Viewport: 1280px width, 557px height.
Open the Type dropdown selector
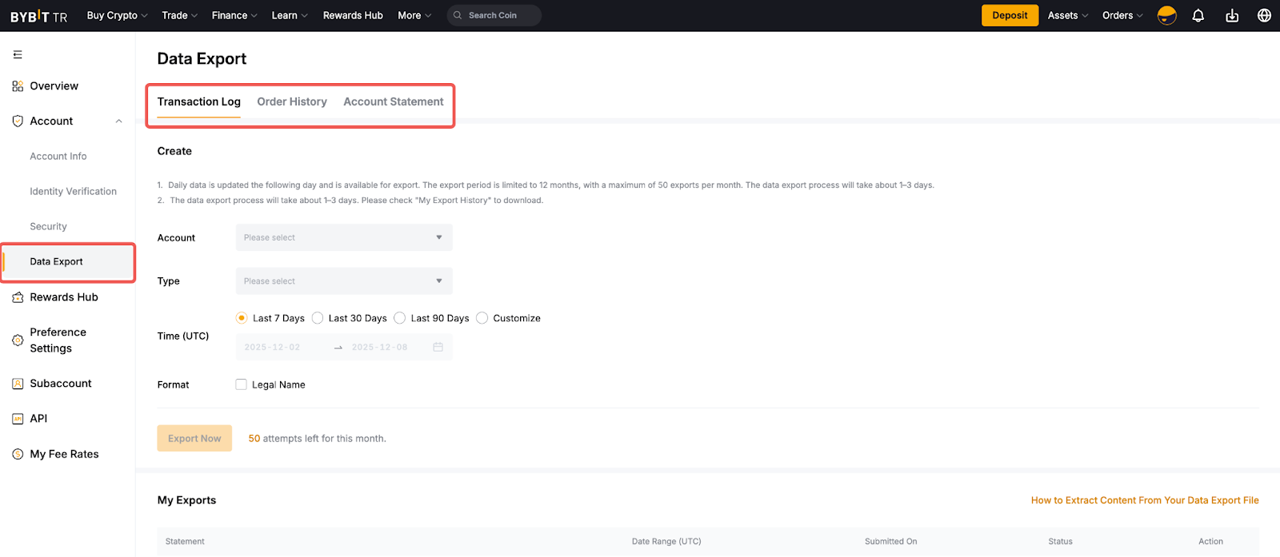(344, 281)
